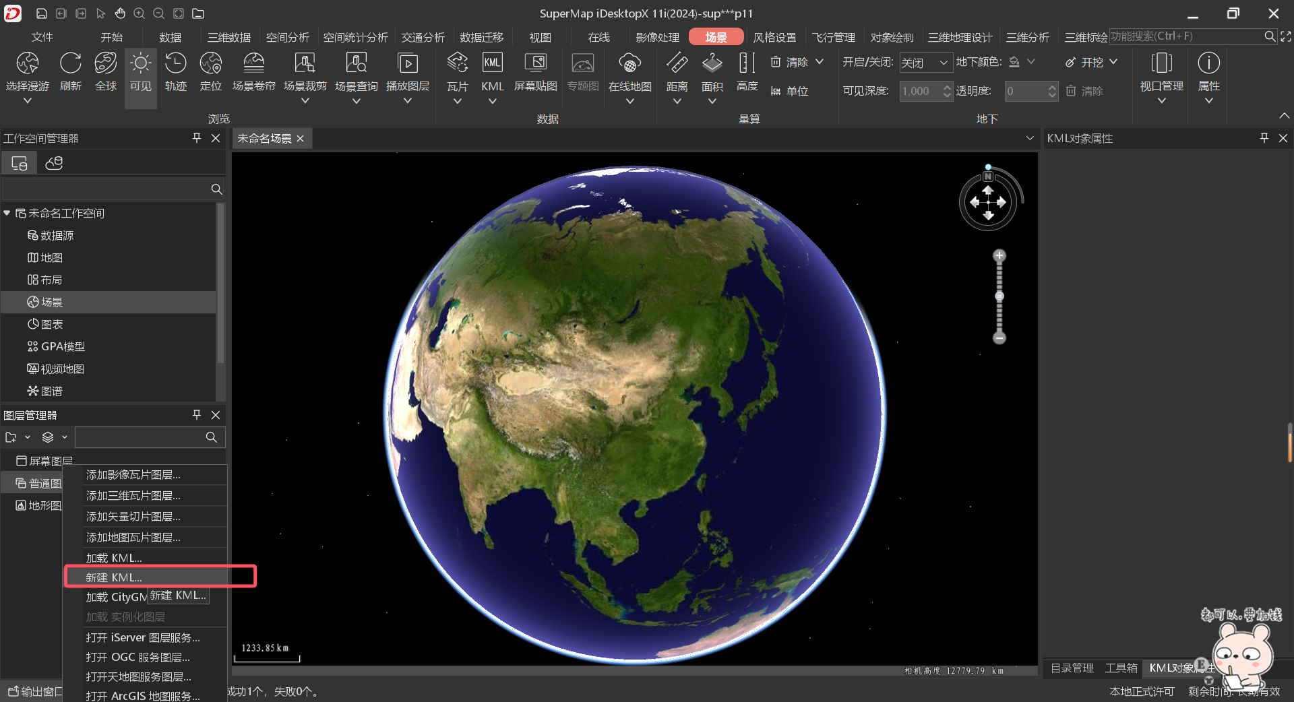The height and width of the screenshot is (702, 1294).
Task: Click the layer manager search icon
Action: (211, 437)
